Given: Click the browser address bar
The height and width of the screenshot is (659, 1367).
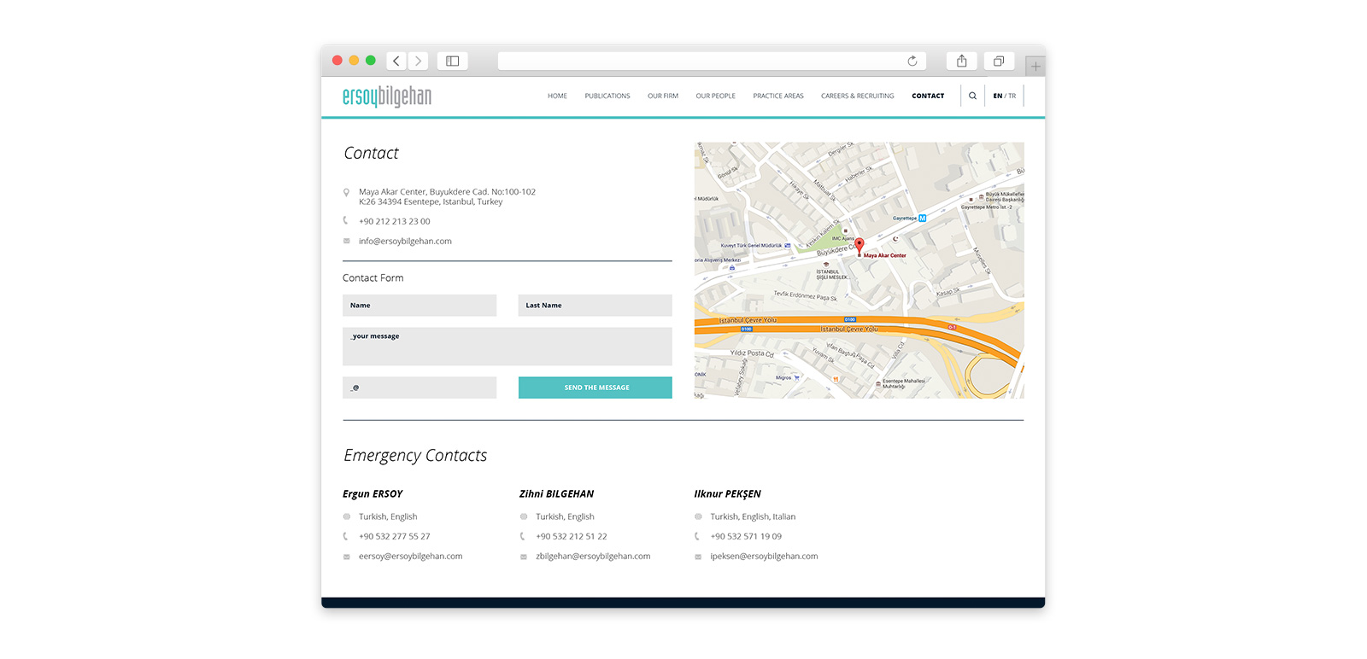Looking at the screenshot, I should click(x=701, y=61).
